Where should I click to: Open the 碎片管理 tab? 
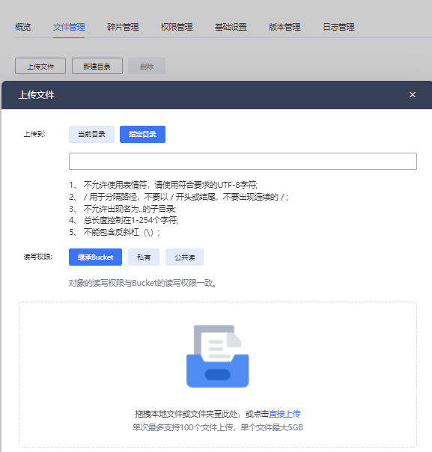(x=123, y=27)
